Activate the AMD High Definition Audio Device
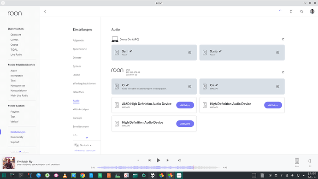The height and width of the screenshot is (179, 318). (x=185, y=105)
